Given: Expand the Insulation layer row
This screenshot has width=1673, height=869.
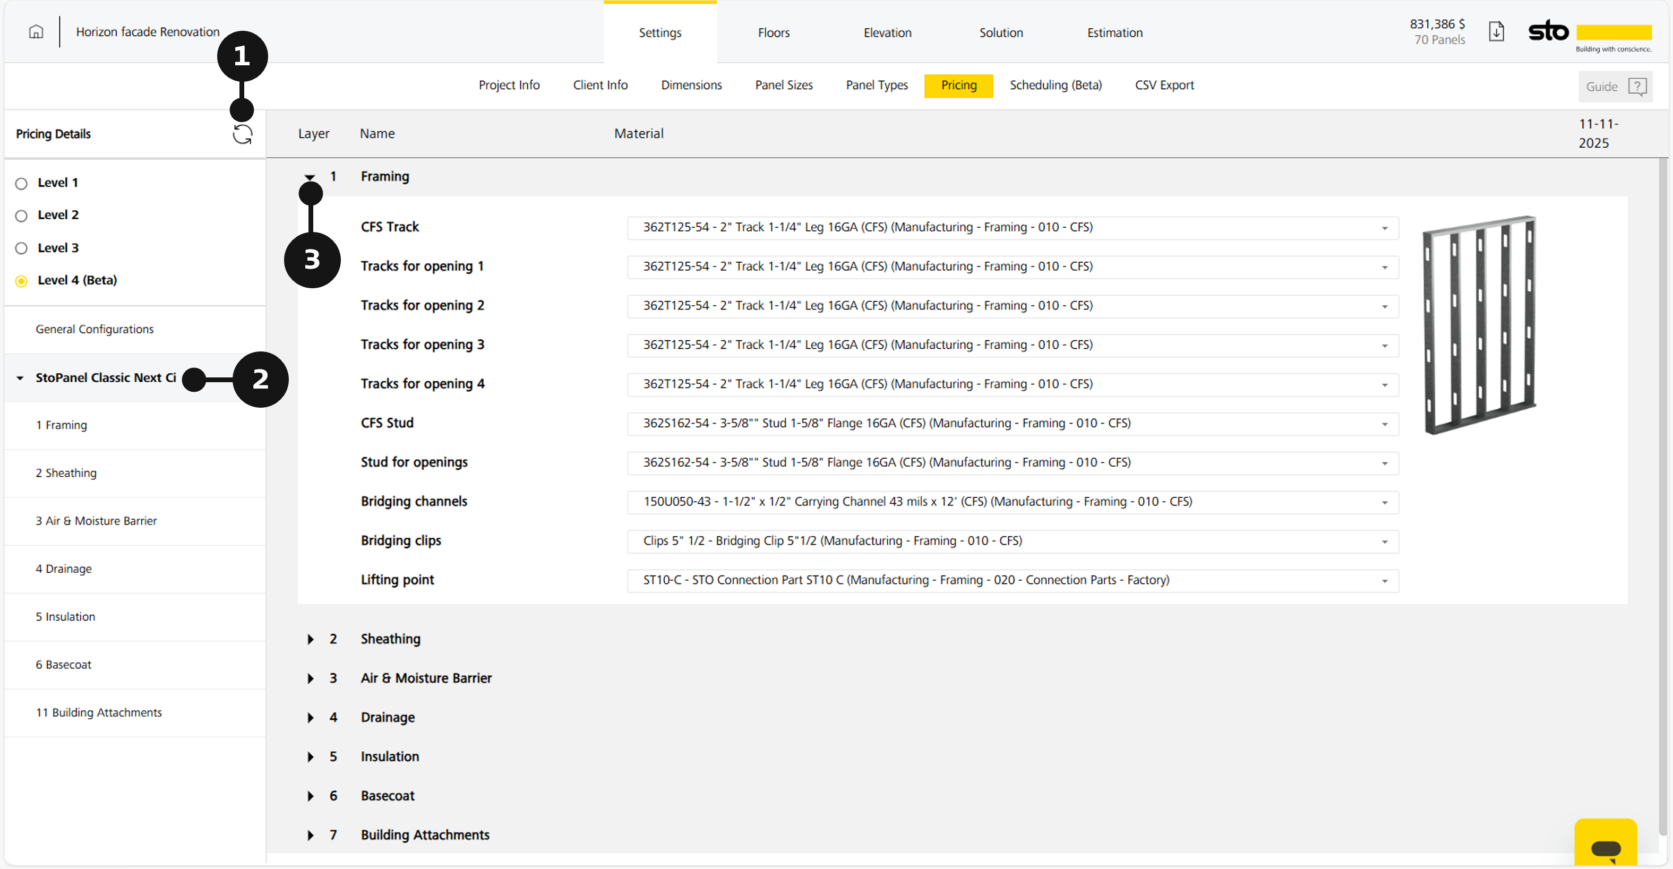Looking at the screenshot, I should (x=311, y=758).
